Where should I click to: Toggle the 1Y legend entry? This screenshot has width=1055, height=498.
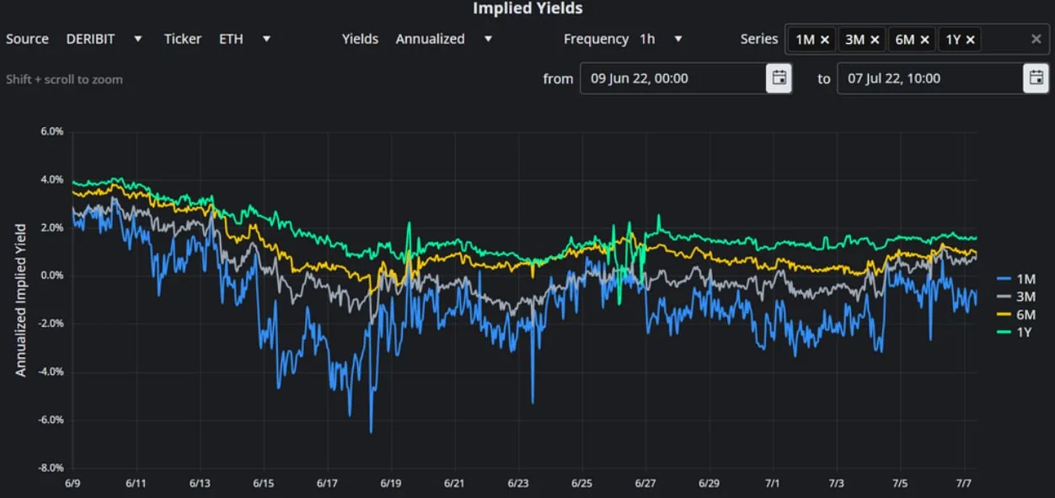tap(1015, 332)
